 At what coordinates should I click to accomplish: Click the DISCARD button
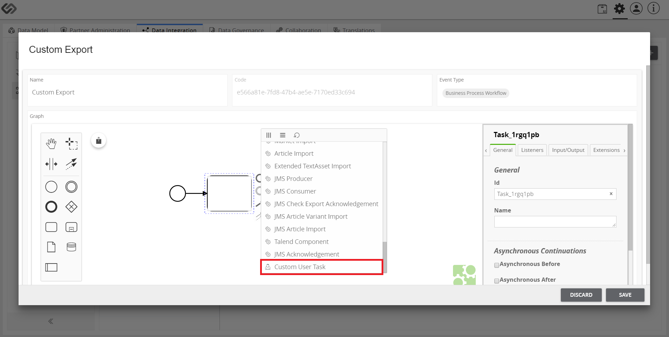[581, 295]
